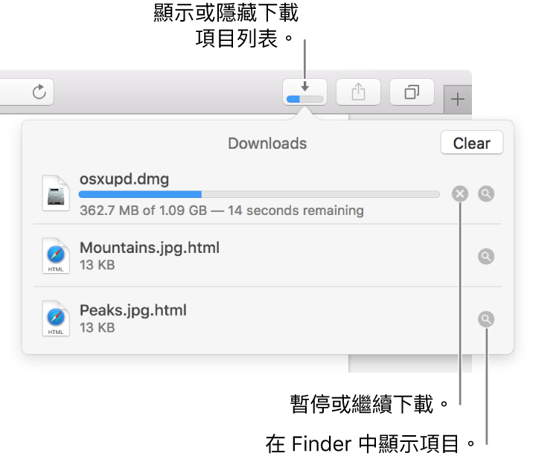Reveal Mountains.jpg.html in Finder
This screenshot has height=459, width=533.
[x=486, y=256]
